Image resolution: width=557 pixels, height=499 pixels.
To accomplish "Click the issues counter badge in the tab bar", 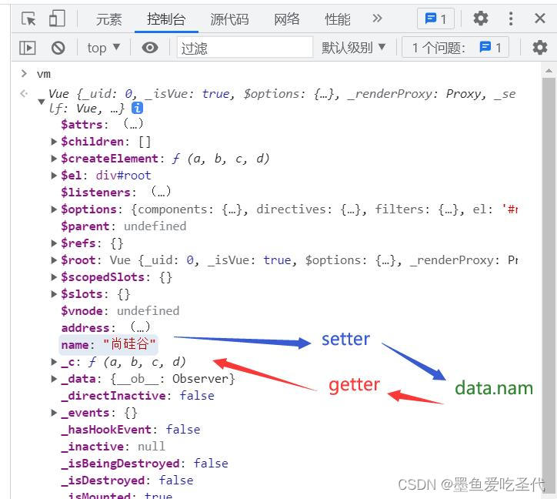I will click(x=436, y=18).
